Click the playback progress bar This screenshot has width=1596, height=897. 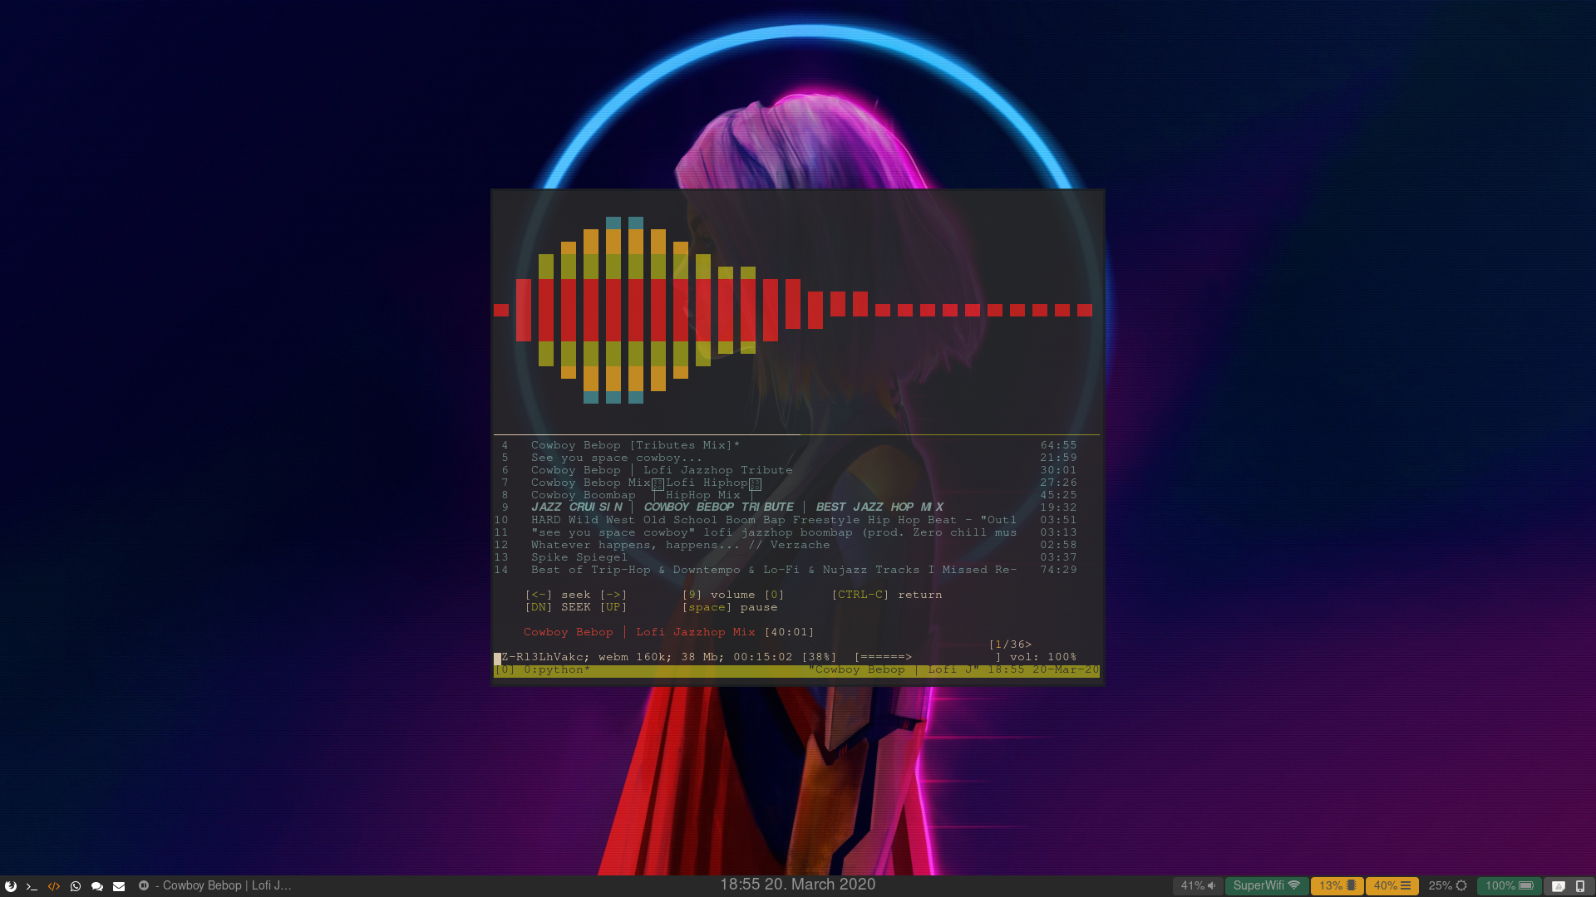tap(927, 657)
